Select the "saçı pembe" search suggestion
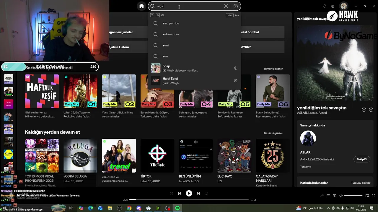The width and height of the screenshot is (378, 212). point(195,23)
